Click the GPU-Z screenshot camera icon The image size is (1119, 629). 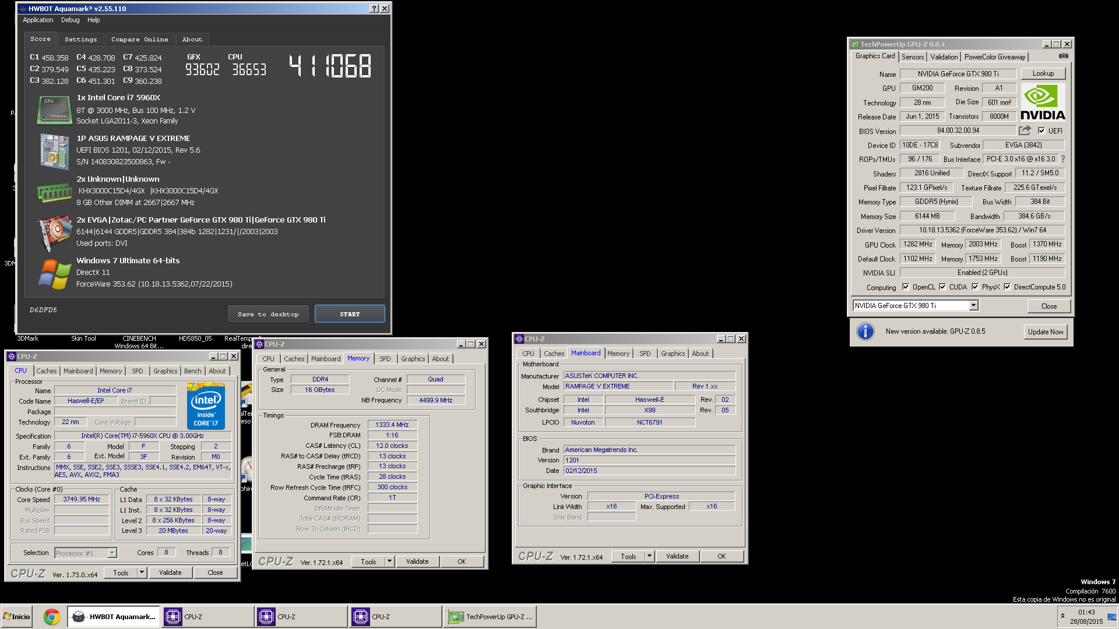click(x=1063, y=56)
